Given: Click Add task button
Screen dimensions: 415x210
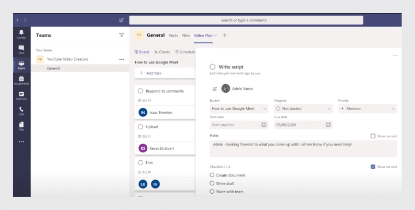Looking at the screenshot, I should pyautogui.click(x=165, y=73).
